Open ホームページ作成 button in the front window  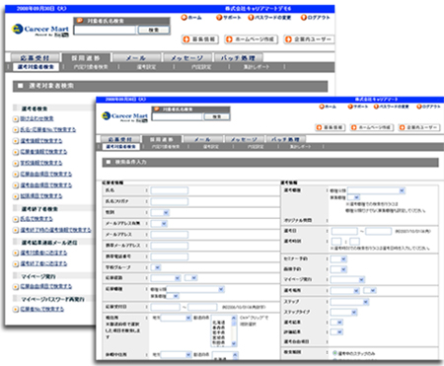click(372, 127)
